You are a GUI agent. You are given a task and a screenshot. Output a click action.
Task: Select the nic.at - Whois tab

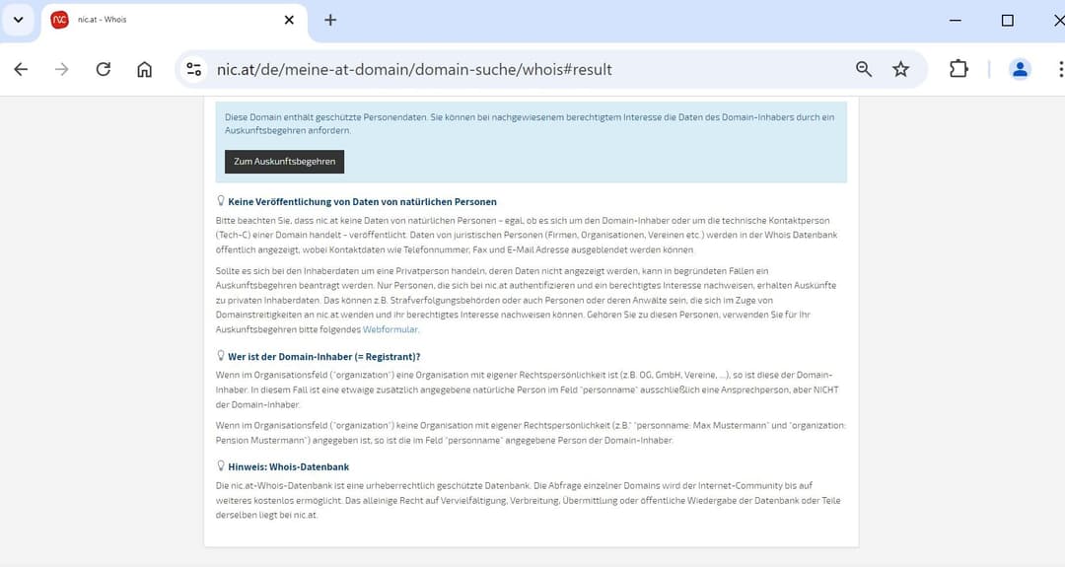[158, 21]
